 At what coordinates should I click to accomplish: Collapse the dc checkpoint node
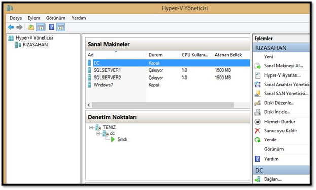98,133
